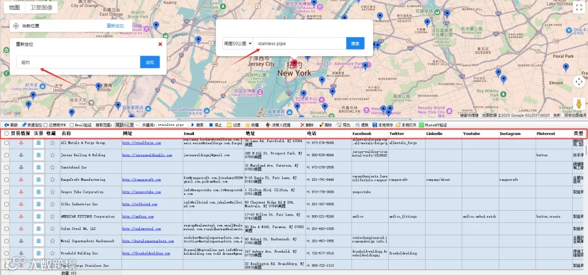Check the Jersey Railing & Welding row checkbox
588x275 pixels.
7,155
